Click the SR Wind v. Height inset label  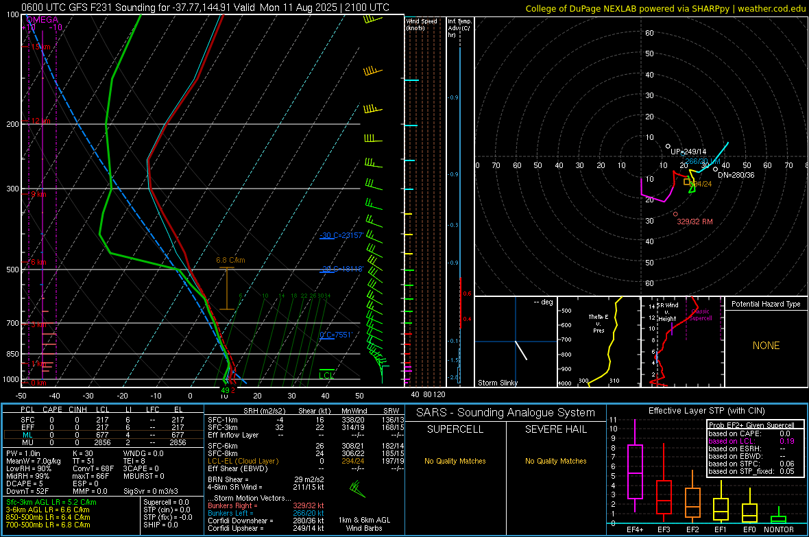pyautogui.click(x=668, y=312)
